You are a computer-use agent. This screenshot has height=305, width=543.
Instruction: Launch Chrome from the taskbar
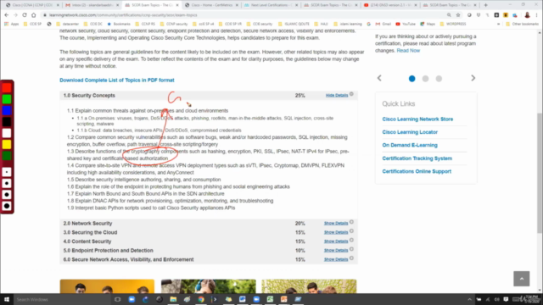pyautogui.click(x=201, y=299)
